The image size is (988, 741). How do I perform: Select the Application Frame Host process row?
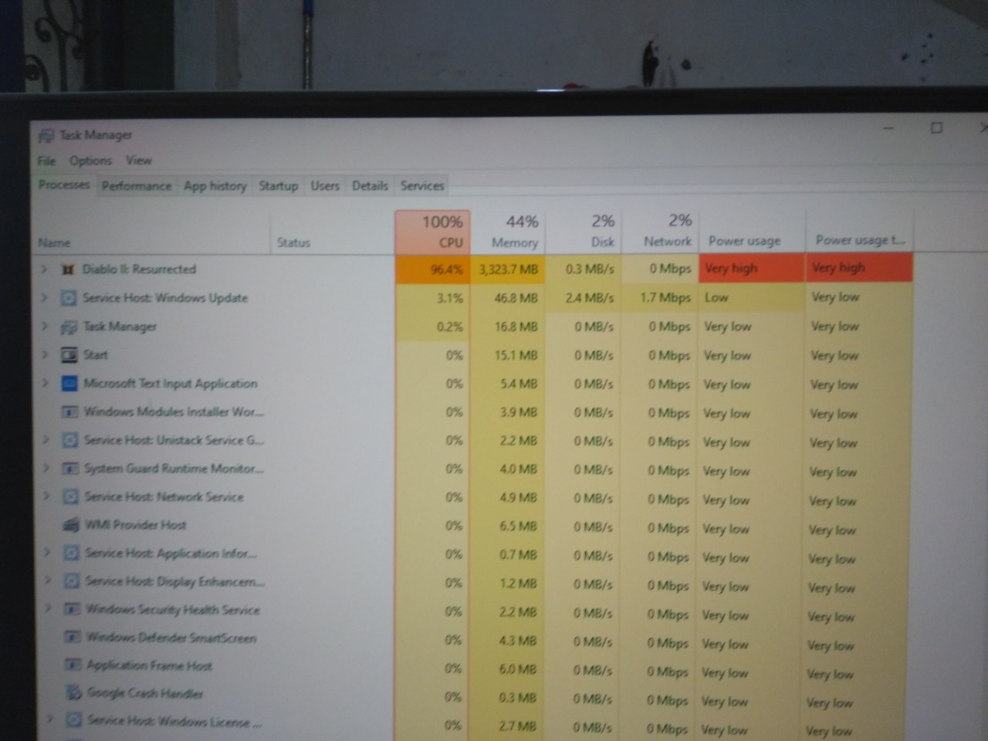coord(149,665)
